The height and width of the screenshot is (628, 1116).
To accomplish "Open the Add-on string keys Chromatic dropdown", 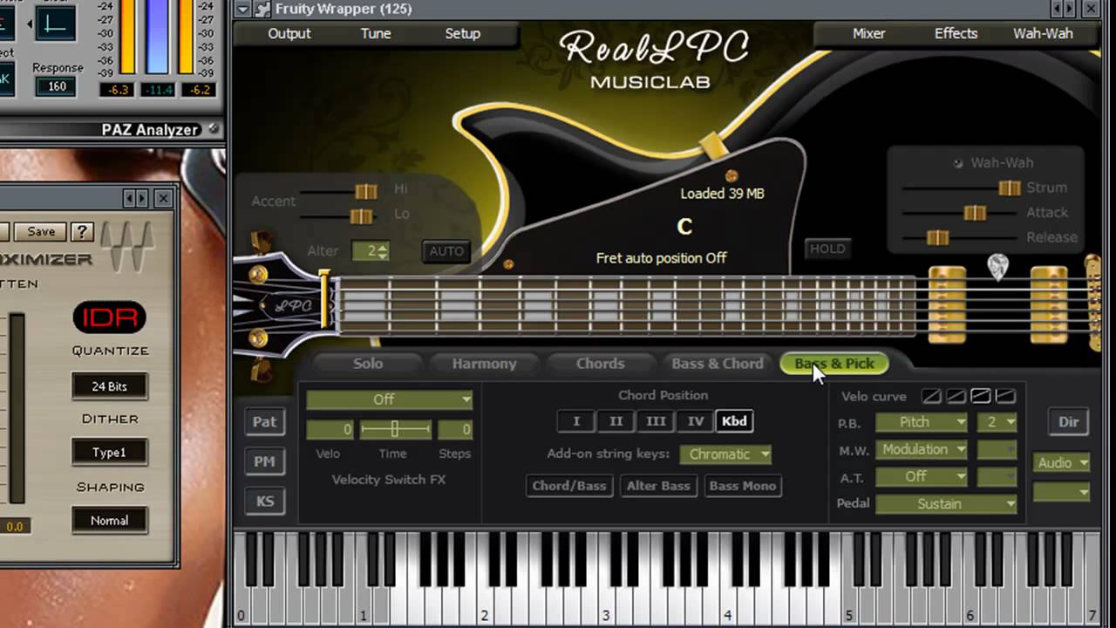I will [x=725, y=454].
